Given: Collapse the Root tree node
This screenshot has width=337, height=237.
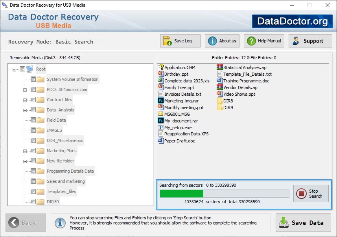Looking at the screenshot, I should (x=14, y=69).
